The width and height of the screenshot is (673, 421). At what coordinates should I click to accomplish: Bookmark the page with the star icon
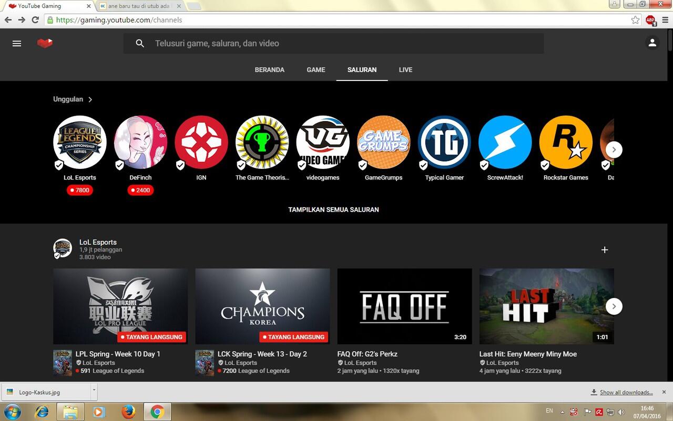(x=636, y=20)
